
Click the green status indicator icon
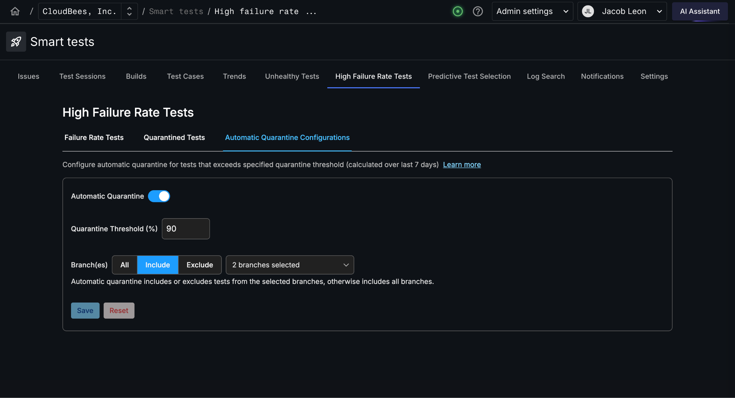tap(458, 11)
